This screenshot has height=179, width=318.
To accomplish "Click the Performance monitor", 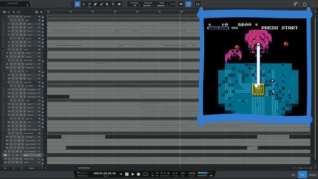I will click(x=82, y=174).
